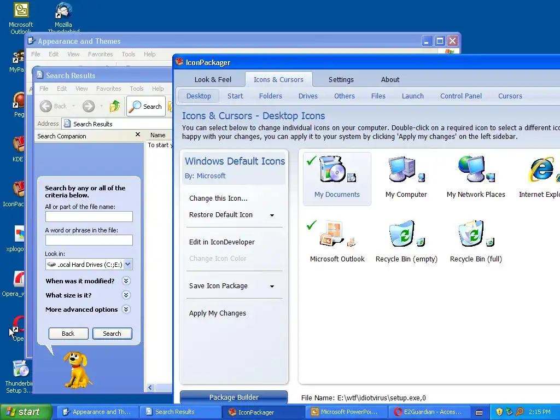Image resolution: width=560 pixels, height=420 pixels.
Task: Click the word or phrase in file field
Action: pos(89,240)
